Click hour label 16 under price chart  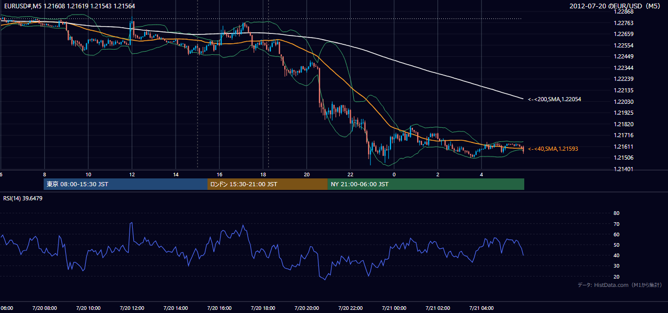[x=220, y=174]
